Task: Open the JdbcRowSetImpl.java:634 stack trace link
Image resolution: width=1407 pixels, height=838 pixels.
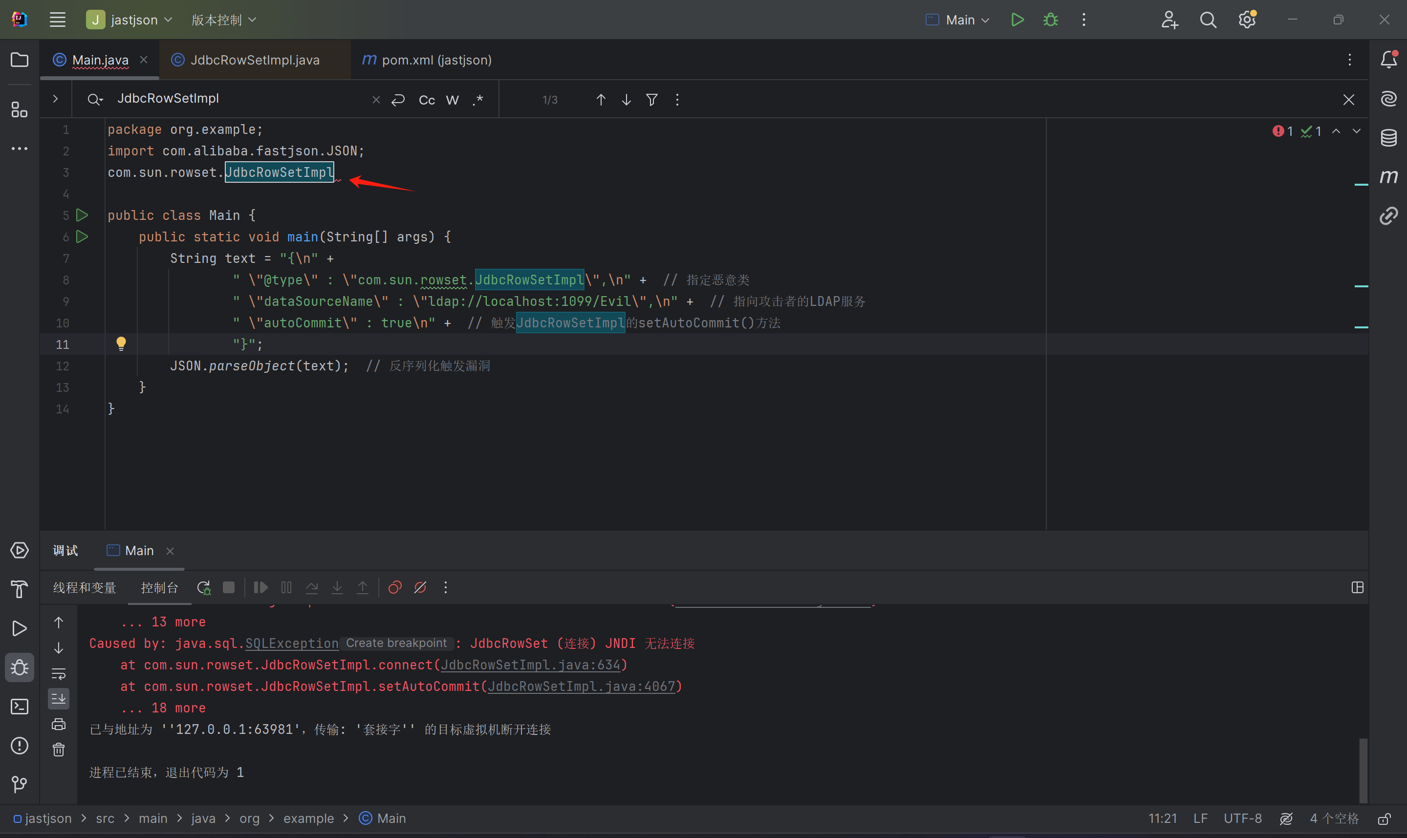Action: click(530, 665)
